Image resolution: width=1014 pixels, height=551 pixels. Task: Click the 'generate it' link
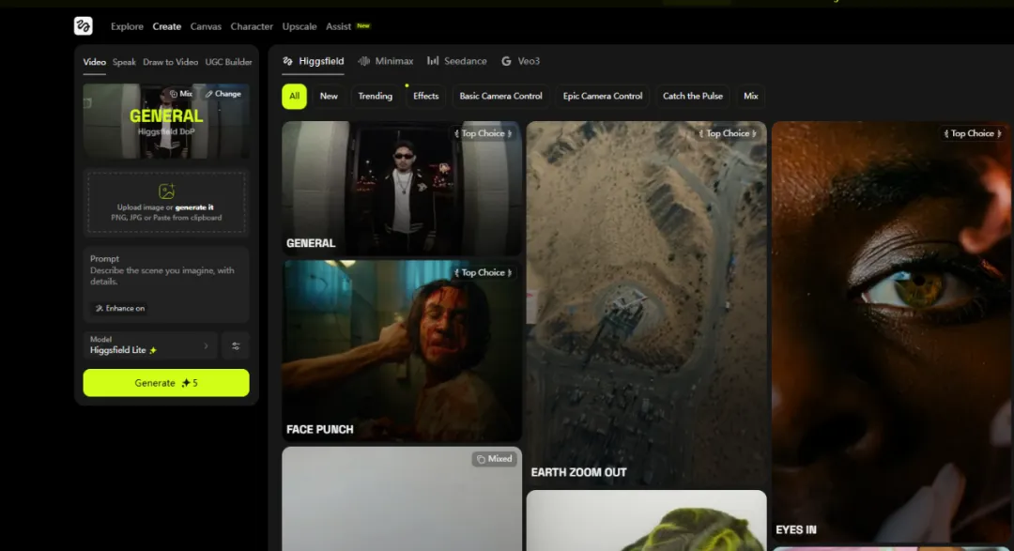(194, 207)
